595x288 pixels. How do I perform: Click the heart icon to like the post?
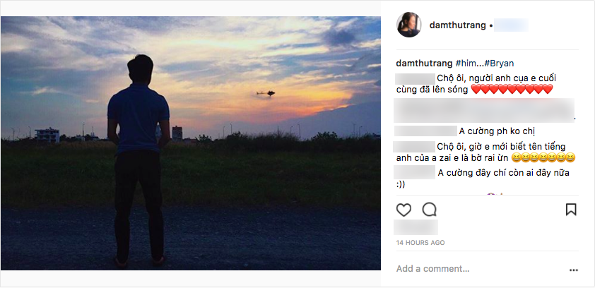pyautogui.click(x=403, y=210)
